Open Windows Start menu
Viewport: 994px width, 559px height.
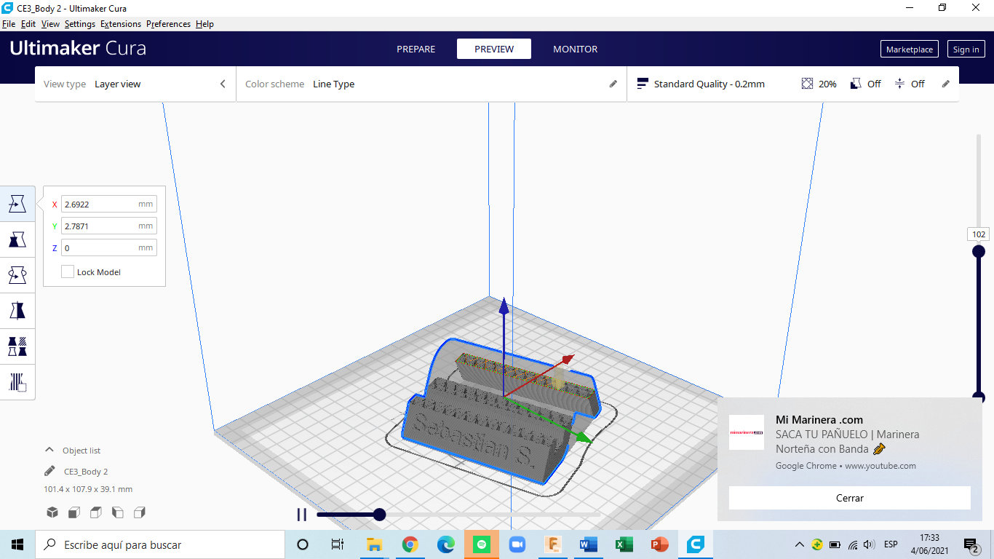click(x=17, y=544)
